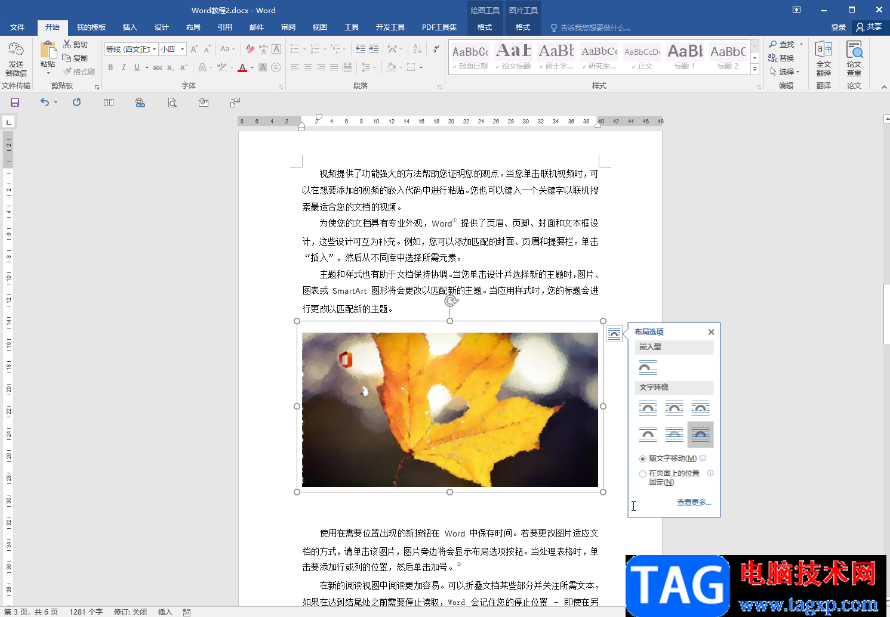Viewport: 890px width, 617px height.
Task: Choose the 浮于文字上方 in front of text icon
Action: [x=700, y=435]
